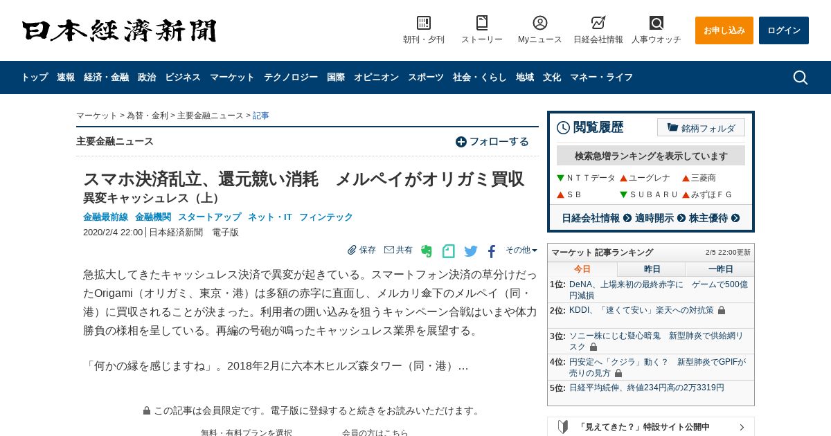Click the 金融機関 tag link

coord(153,217)
